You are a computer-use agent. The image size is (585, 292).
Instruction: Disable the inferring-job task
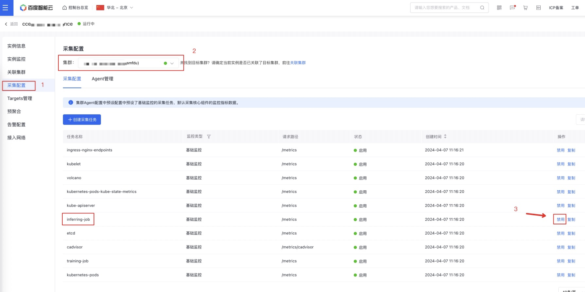tap(561, 220)
